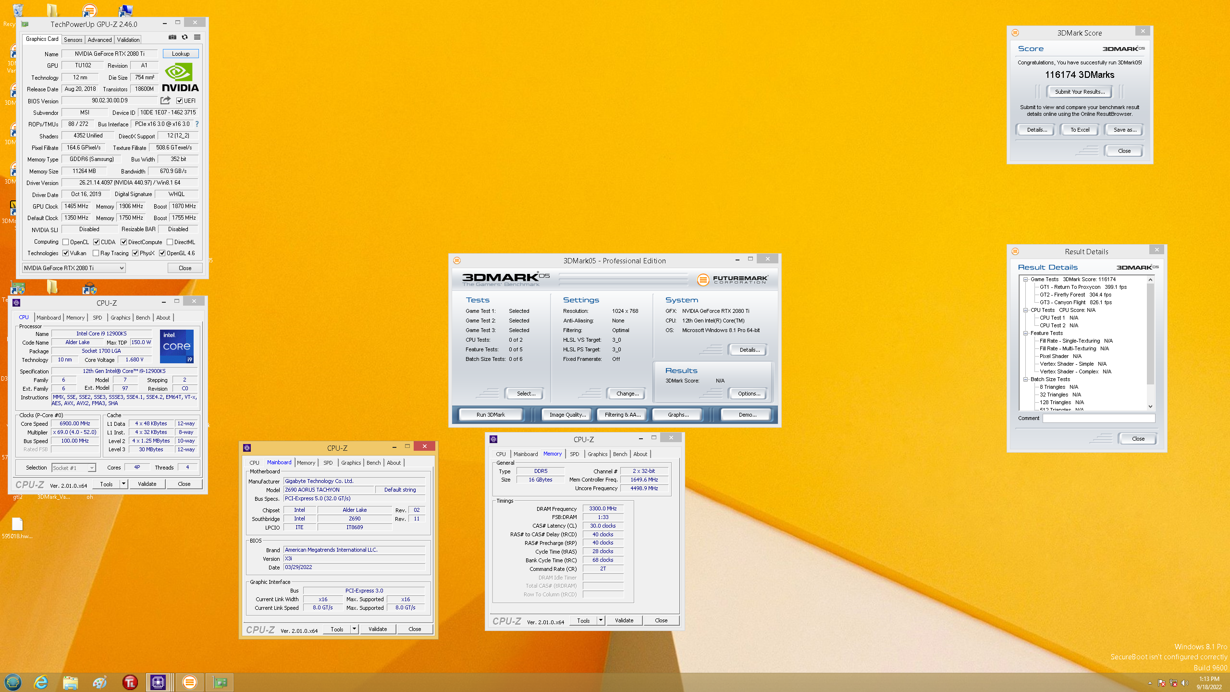This screenshot has height=692, width=1230.
Task: Take a GPU-Z screenshot with the camera icon
Action: click(x=172, y=37)
